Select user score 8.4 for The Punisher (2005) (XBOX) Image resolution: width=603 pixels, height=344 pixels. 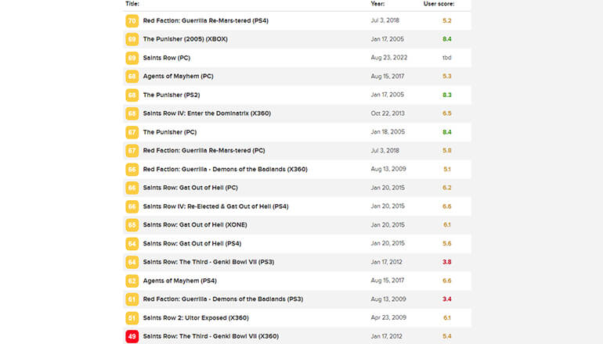click(x=447, y=39)
